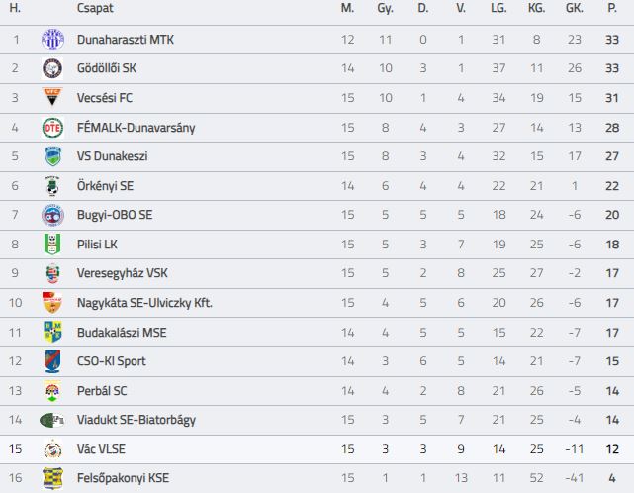Click the Dunaharaszti MTK club crest
The height and width of the screenshot is (493, 634).
(x=53, y=40)
